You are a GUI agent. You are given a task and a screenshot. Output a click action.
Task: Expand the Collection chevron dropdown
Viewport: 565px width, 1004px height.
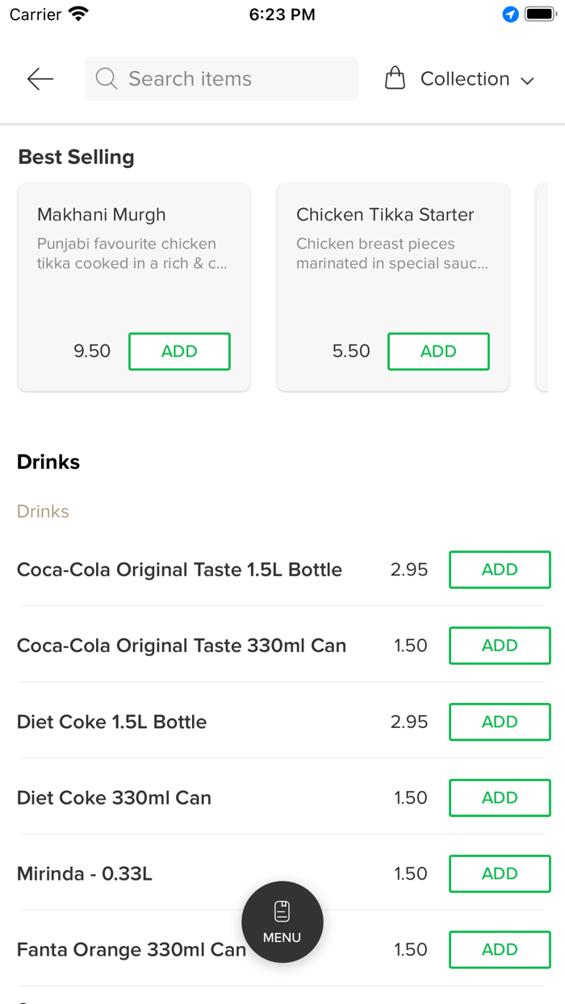pyautogui.click(x=528, y=80)
